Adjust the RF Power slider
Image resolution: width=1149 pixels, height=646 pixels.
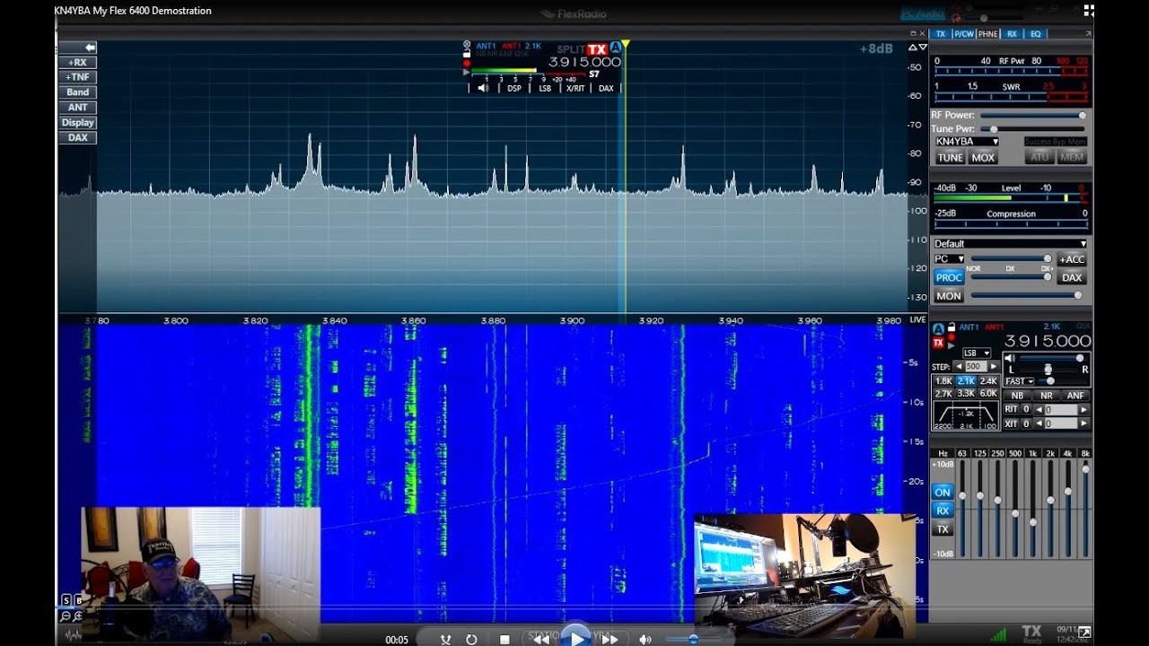coord(1032,115)
